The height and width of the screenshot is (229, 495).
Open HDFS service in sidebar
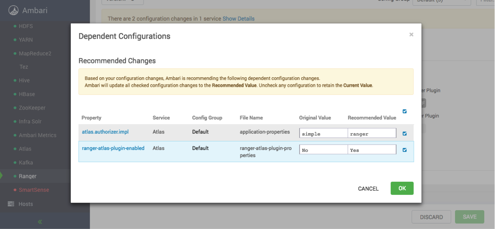point(26,26)
